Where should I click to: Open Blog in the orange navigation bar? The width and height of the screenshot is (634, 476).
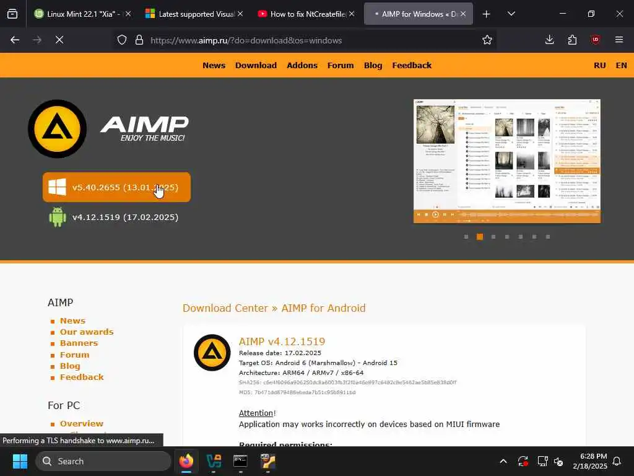373,65
